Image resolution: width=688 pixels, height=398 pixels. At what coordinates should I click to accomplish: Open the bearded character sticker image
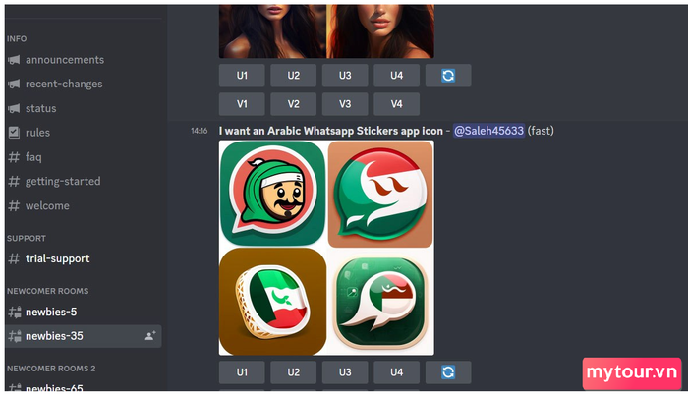tap(272, 193)
